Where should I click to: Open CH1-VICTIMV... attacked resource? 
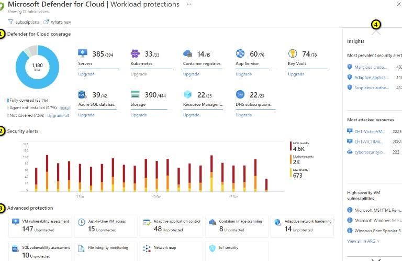369,142
